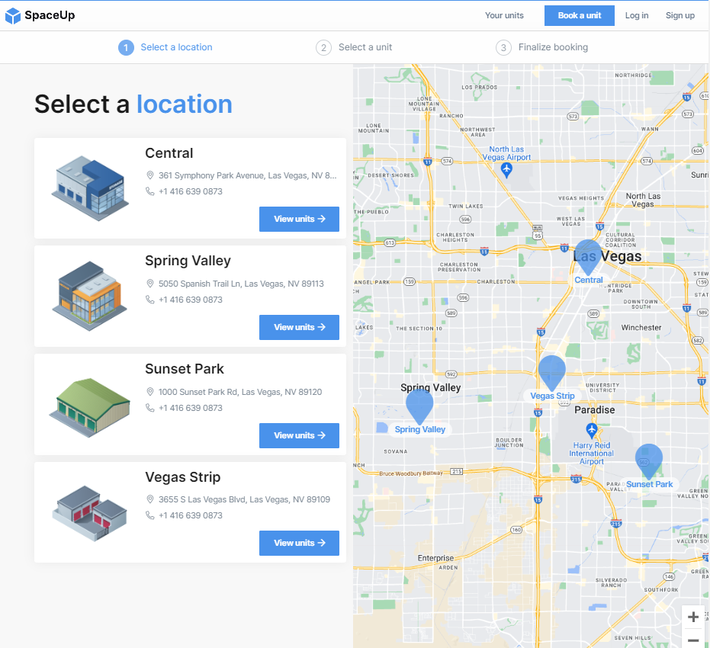Click address 361 Symphony Park Avenue
Image resolution: width=710 pixels, height=648 pixels.
247,175
